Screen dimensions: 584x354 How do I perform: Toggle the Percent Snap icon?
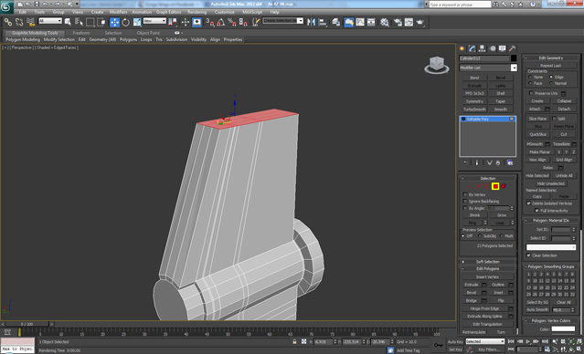click(232, 22)
